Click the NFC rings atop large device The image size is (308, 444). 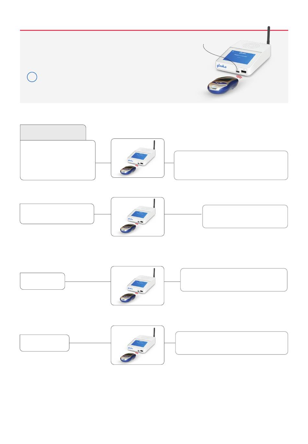[251, 46]
